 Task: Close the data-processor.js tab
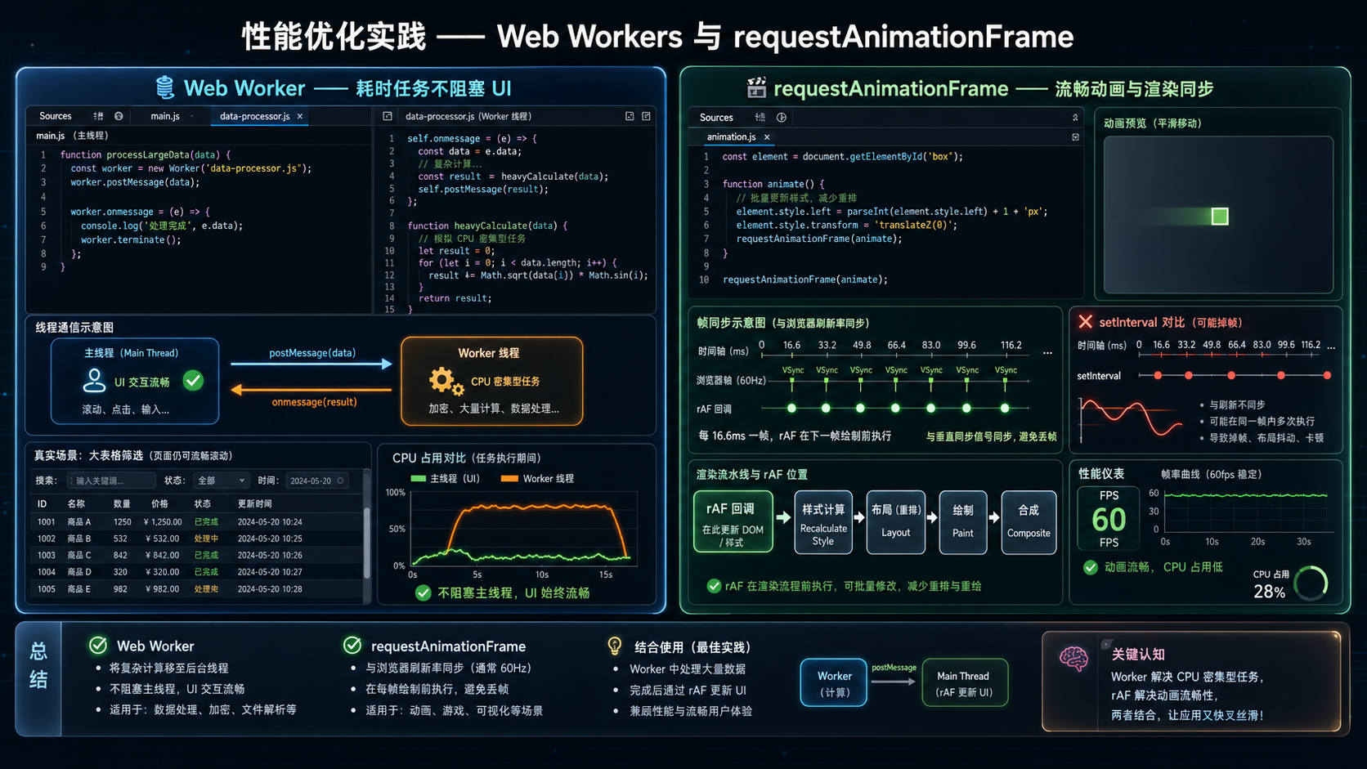(x=300, y=116)
